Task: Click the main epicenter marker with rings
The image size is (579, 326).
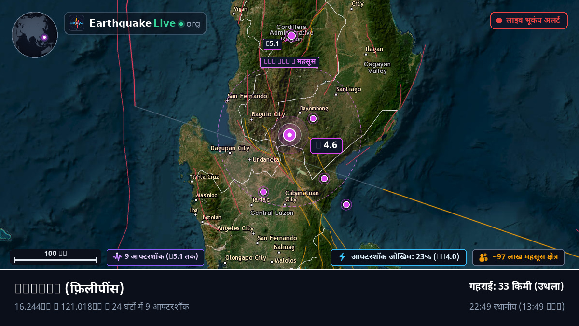Action: tap(289, 135)
